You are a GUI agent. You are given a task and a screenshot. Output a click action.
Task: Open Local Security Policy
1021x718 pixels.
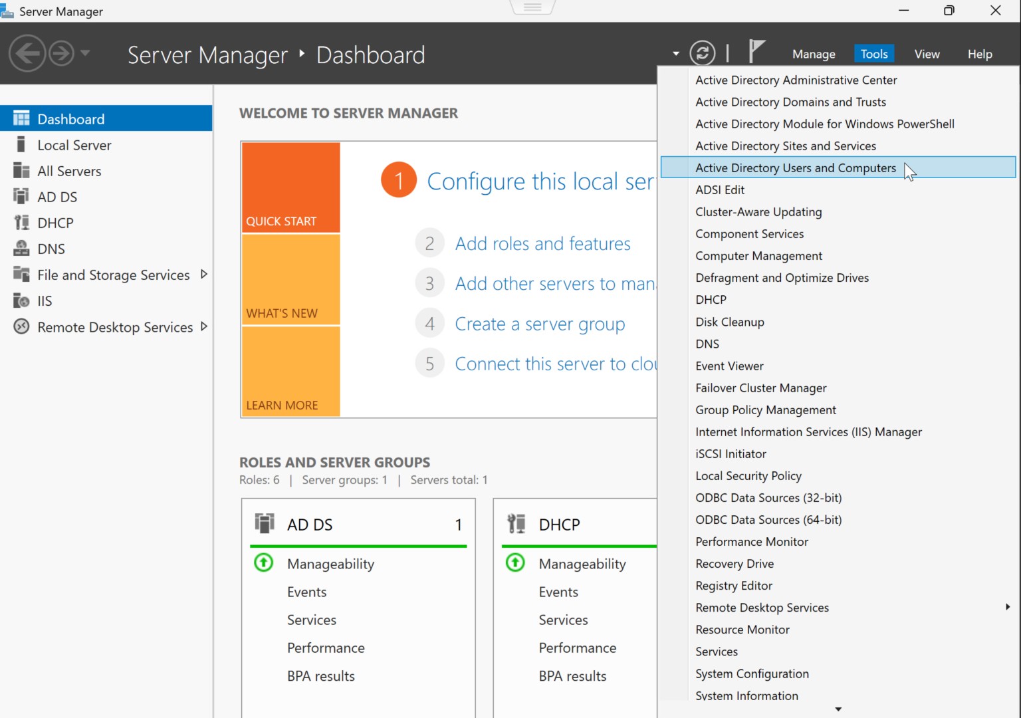pyautogui.click(x=838, y=475)
